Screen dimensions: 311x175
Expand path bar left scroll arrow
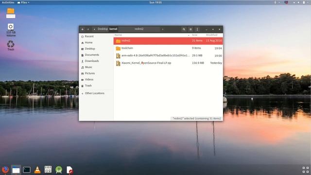coord(94,29)
